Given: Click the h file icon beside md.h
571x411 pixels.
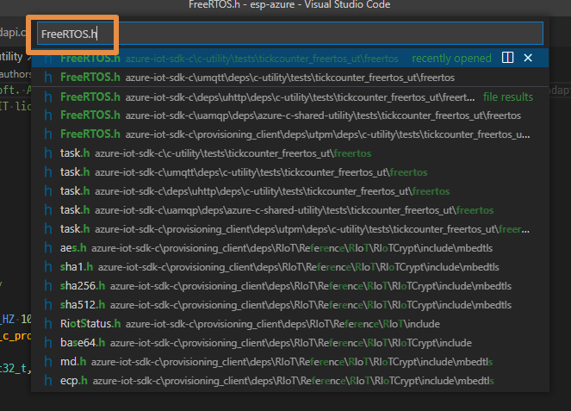Looking at the screenshot, I should tap(48, 361).
